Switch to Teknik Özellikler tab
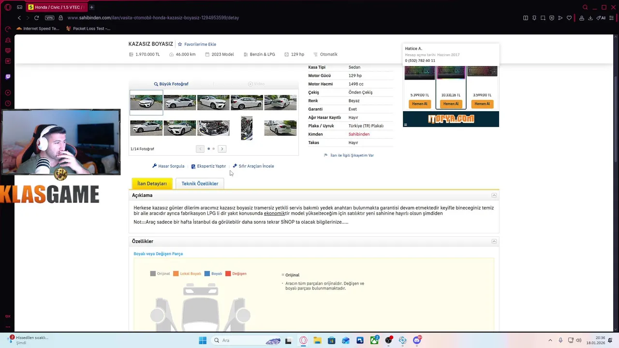 [x=200, y=184]
